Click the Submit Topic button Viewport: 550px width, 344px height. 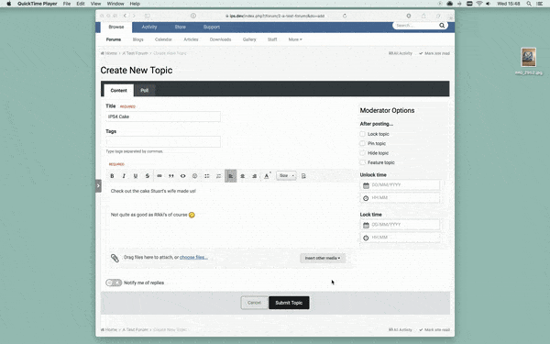289,303
